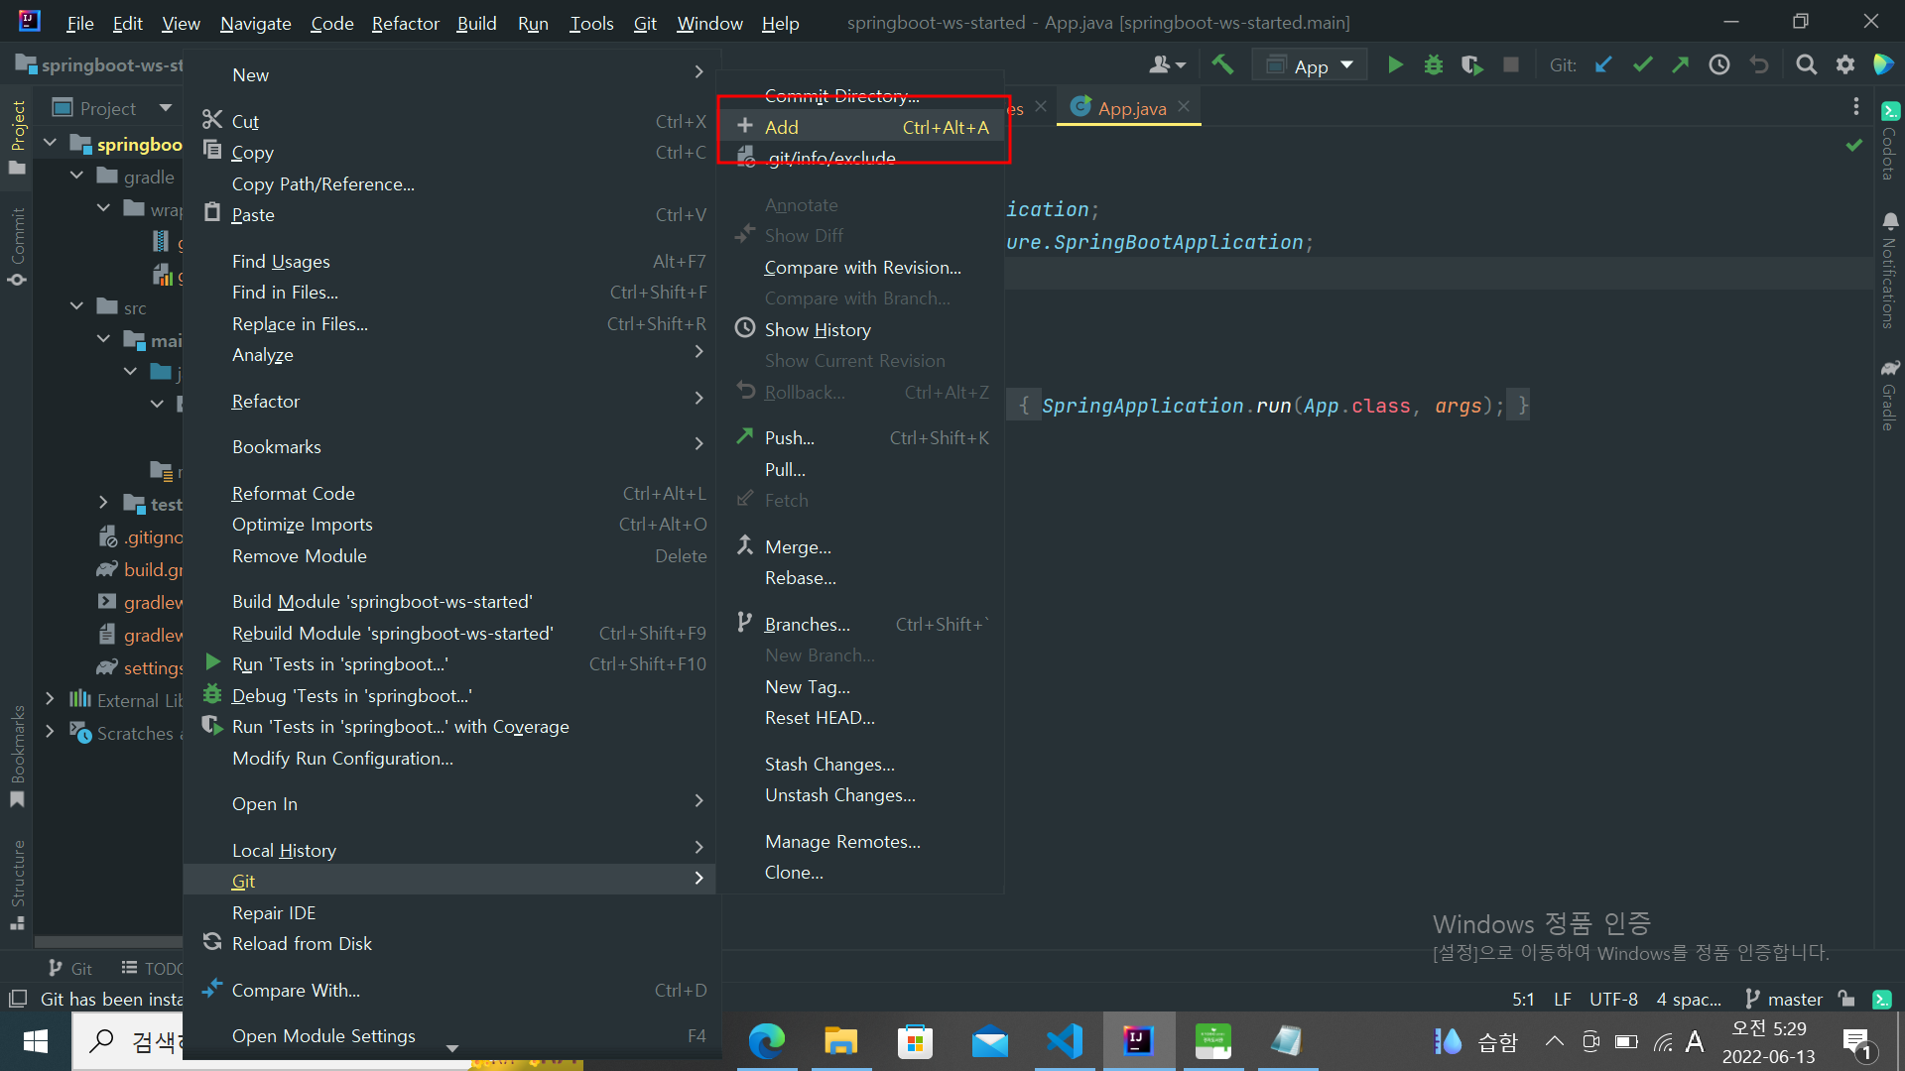Open the Refactor menu in menu bar
Image resolution: width=1905 pixels, height=1071 pixels.
tap(405, 23)
